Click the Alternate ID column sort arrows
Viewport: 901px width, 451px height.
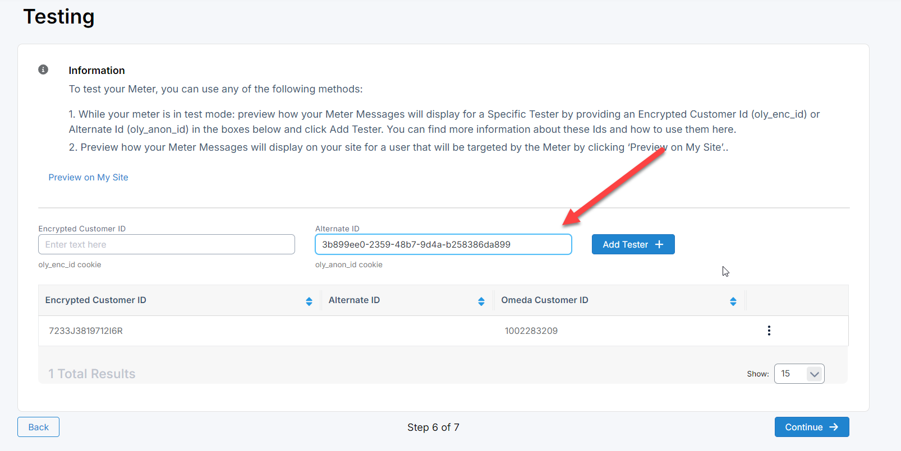pos(481,301)
